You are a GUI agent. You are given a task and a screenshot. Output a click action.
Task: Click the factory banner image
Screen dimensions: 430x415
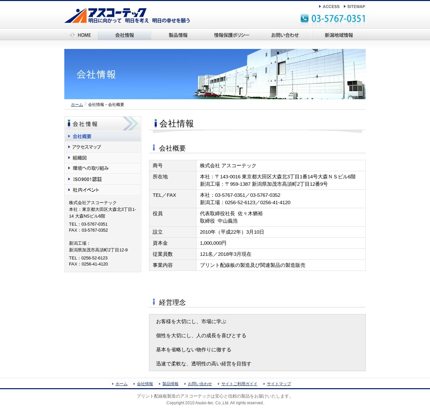[215, 74]
